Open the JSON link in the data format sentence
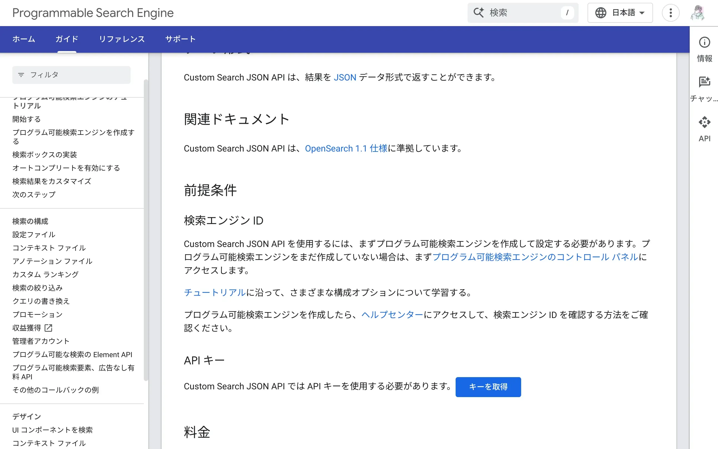Screen dimensions: 718x449 pos(345,77)
